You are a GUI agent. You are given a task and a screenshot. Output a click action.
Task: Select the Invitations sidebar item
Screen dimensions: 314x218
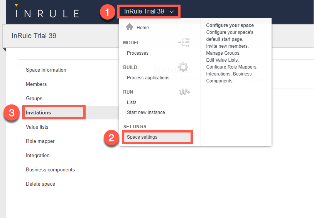[x=38, y=113]
